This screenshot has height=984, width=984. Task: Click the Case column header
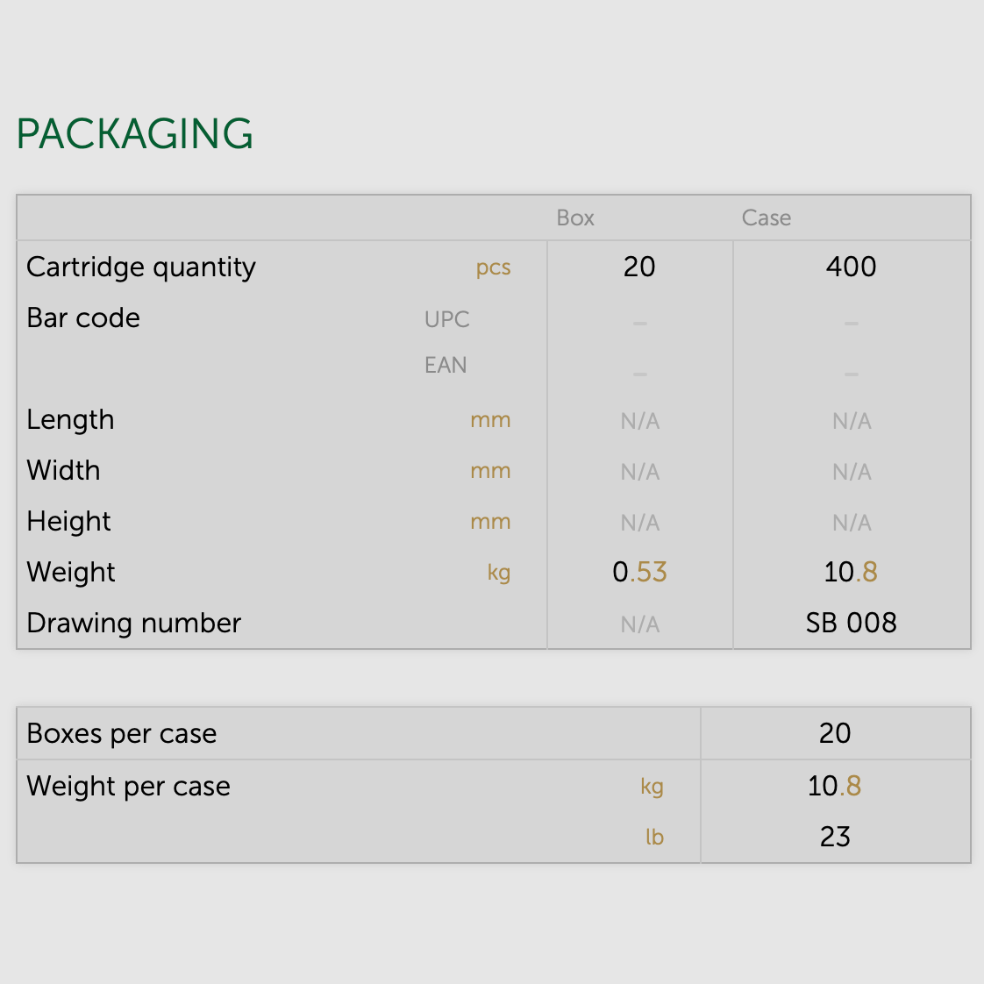(766, 218)
